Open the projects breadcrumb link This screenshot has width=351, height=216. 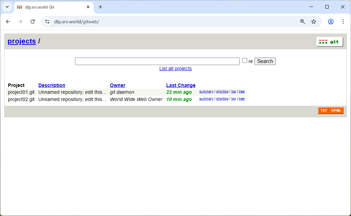pos(22,41)
